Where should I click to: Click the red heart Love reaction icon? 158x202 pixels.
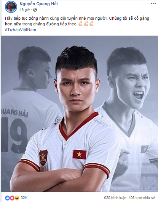coord(12,198)
